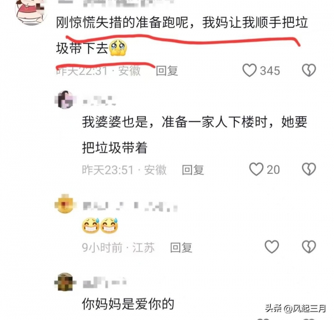
Task: Open avatar next to 你妈妈是爱你的 comment
Action: (x=65, y=282)
